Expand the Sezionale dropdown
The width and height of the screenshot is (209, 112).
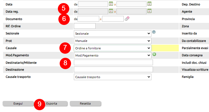click(112, 34)
